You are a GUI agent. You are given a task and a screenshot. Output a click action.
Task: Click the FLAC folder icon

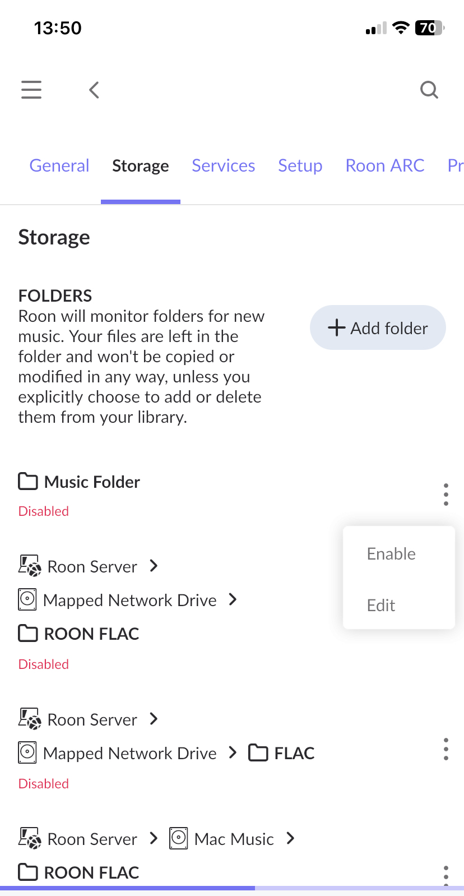[258, 752]
